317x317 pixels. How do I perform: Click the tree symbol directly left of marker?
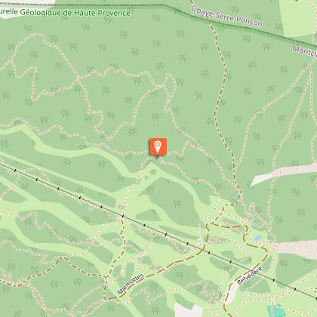(x=129, y=158)
